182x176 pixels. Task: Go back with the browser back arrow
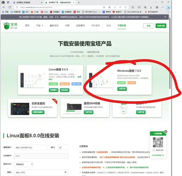pos(4,7)
